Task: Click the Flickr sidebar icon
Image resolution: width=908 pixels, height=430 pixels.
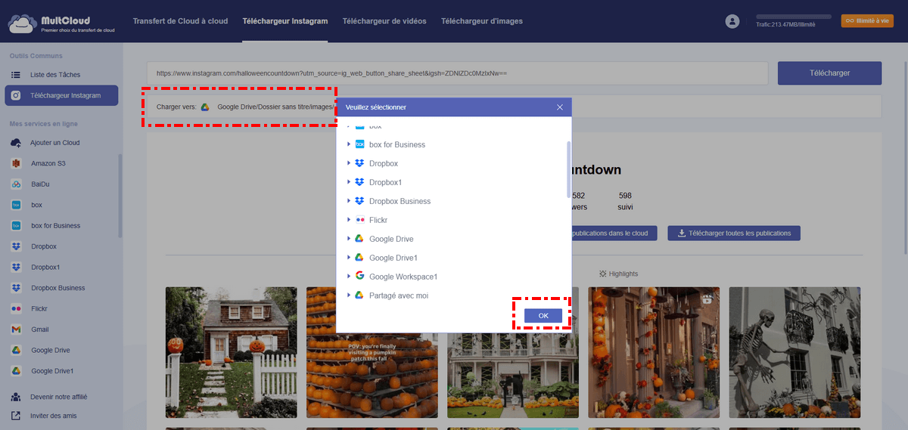Action: (x=16, y=309)
